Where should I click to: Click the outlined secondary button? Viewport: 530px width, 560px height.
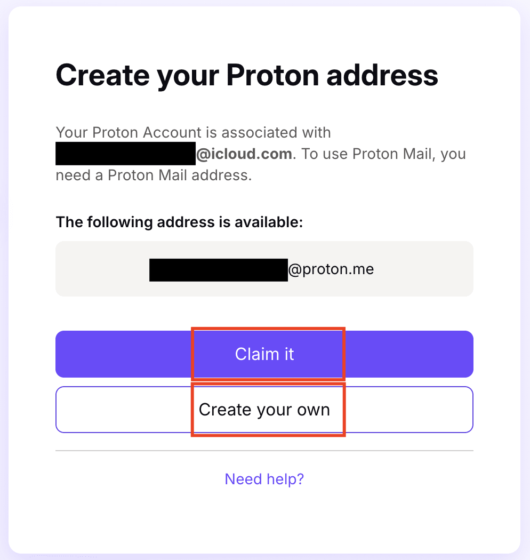point(264,409)
